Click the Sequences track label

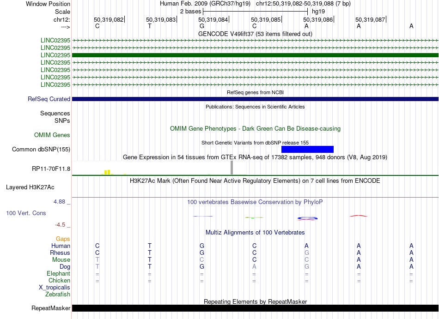tap(55, 113)
